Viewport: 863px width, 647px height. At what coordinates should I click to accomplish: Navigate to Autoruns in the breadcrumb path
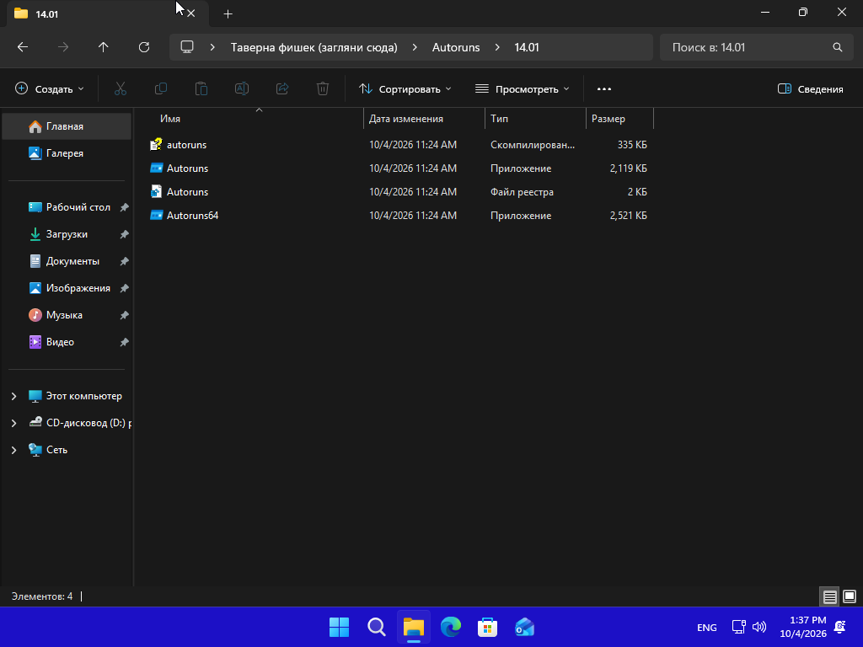tap(456, 47)
